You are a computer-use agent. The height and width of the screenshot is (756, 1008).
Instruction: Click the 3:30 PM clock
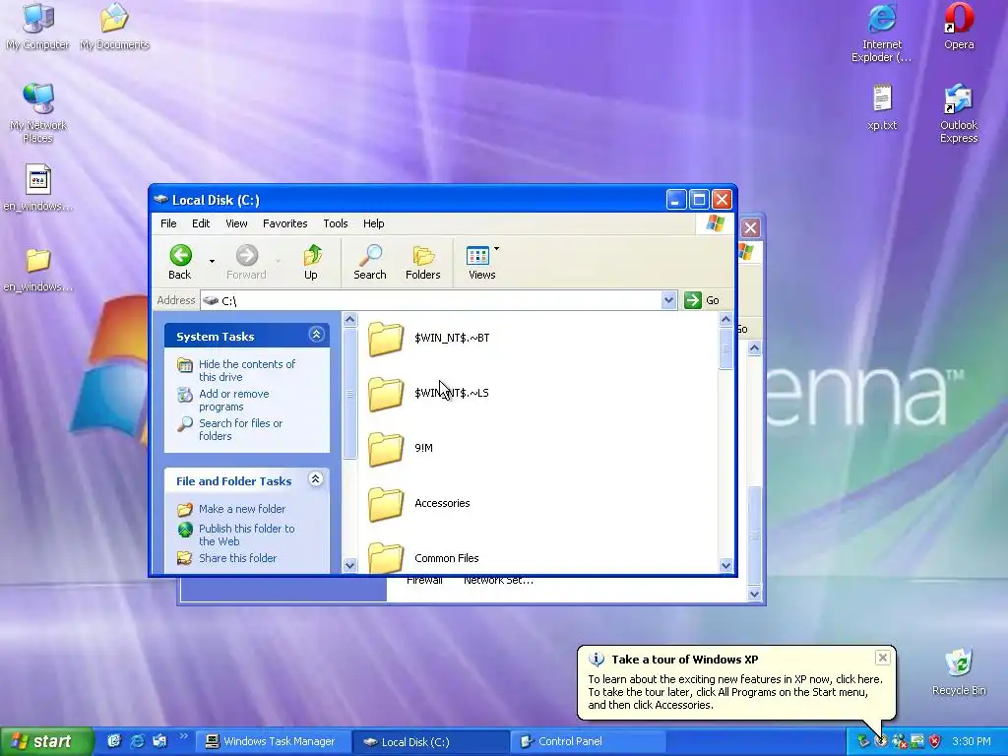pyautogui.click(x=972, y=741)
